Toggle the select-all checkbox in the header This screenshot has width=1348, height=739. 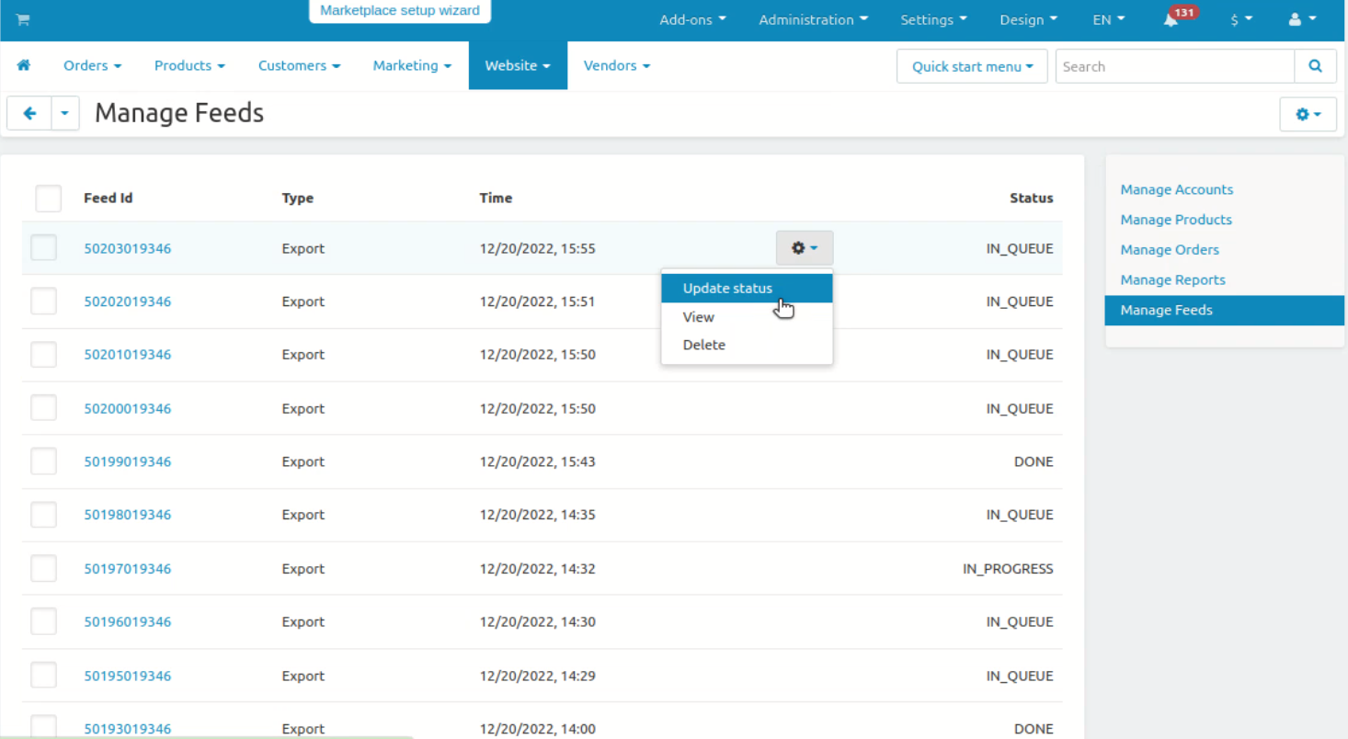pyautogui.click(x=48, y=199)
